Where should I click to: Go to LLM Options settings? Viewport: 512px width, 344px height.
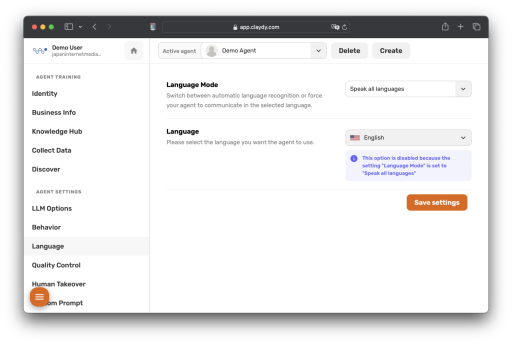(52, 208)
